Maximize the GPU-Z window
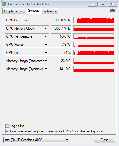 pos(103,4)
